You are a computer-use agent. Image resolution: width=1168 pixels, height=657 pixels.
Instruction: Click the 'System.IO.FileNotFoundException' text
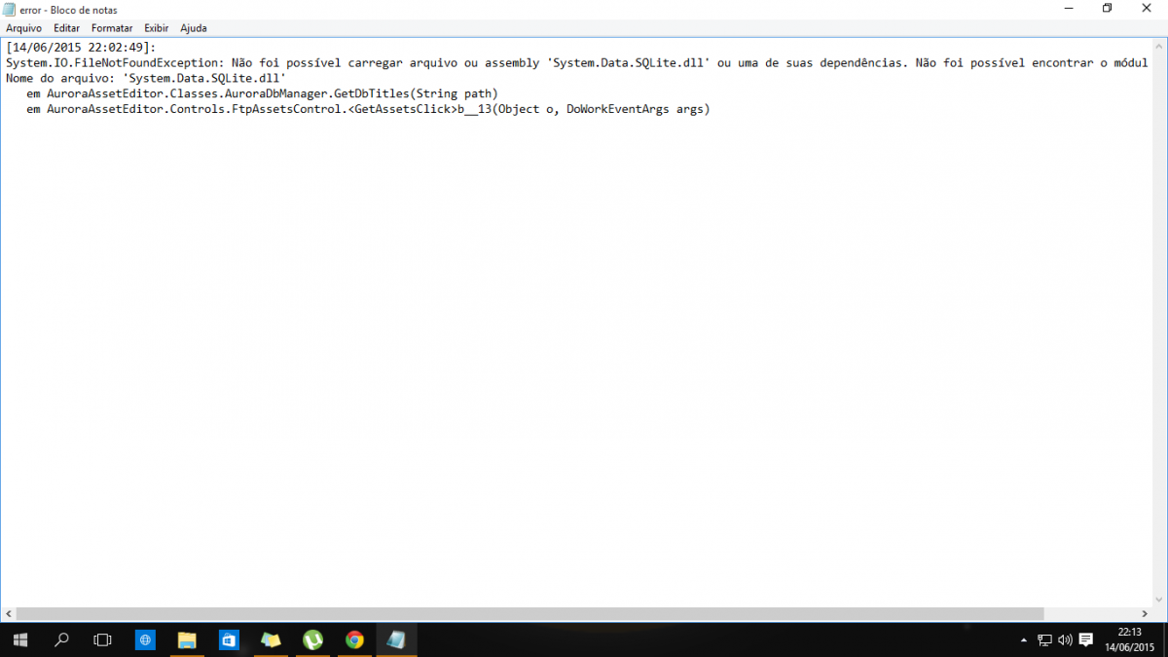click(x=114, y=62)
